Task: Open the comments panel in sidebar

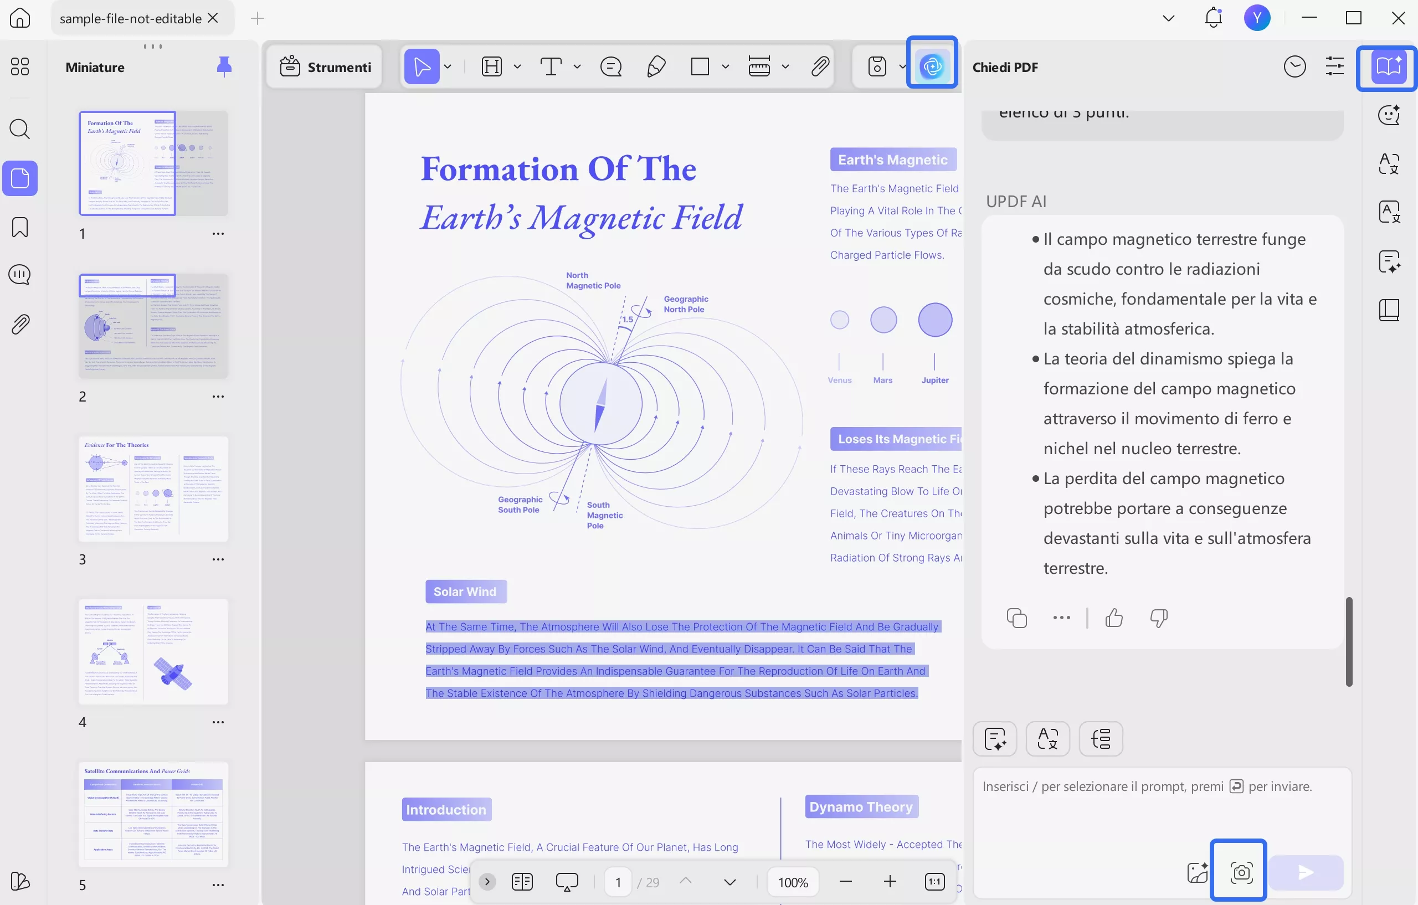Action: pos(20,274)
